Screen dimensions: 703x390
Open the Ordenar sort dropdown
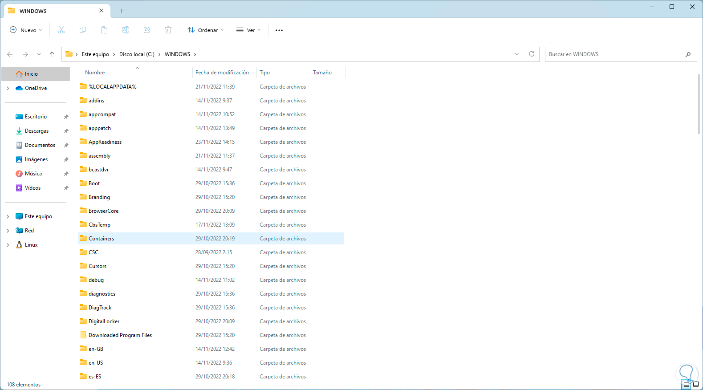[206, 30]
